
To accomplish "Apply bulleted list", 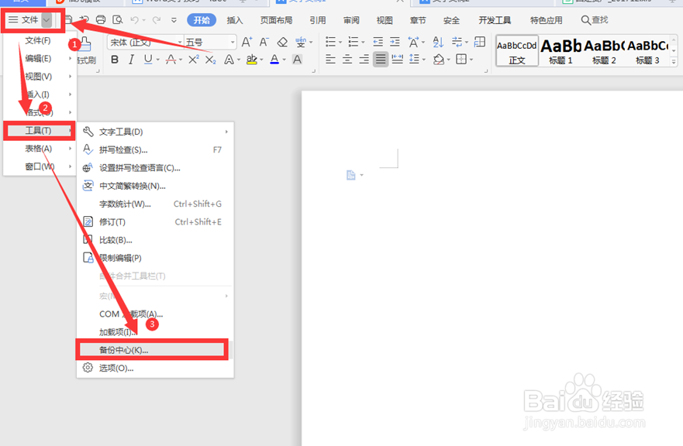I will (330, 43).
